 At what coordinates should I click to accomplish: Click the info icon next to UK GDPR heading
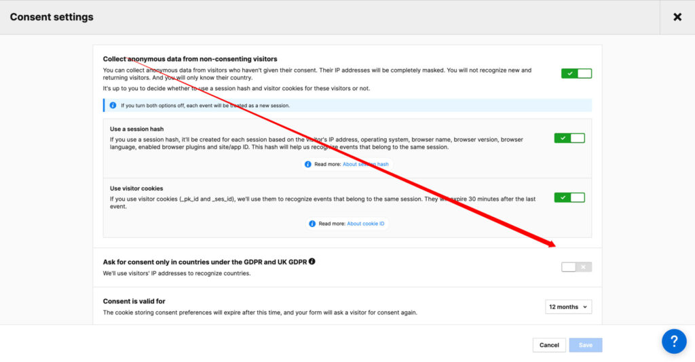coord(312,261)
